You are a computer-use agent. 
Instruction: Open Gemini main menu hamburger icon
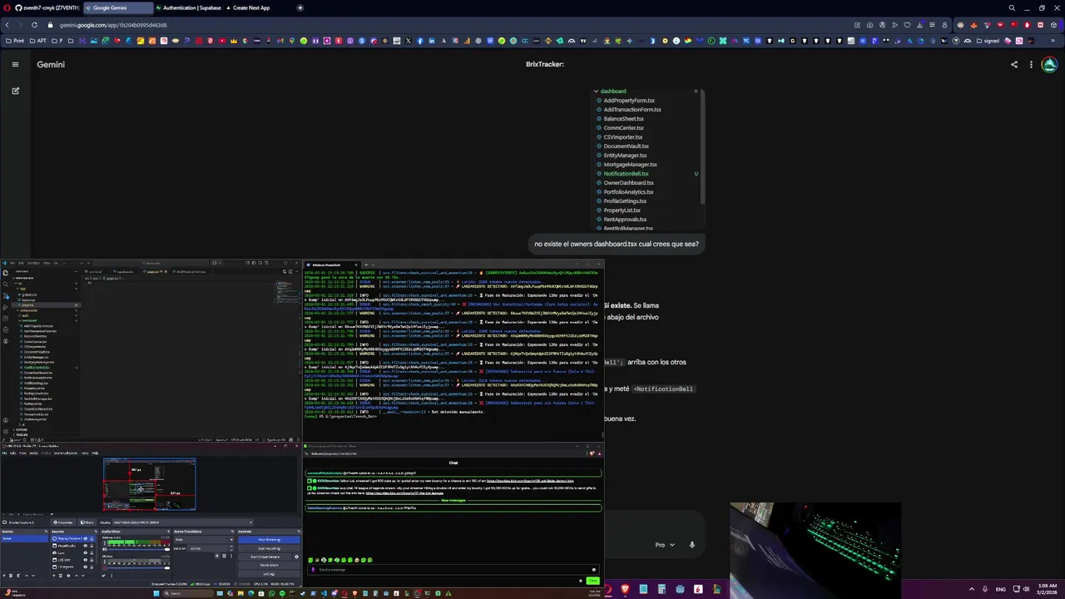coord(15,64)
